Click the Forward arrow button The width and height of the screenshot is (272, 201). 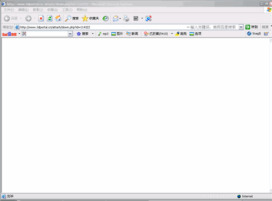click(28, 18)
